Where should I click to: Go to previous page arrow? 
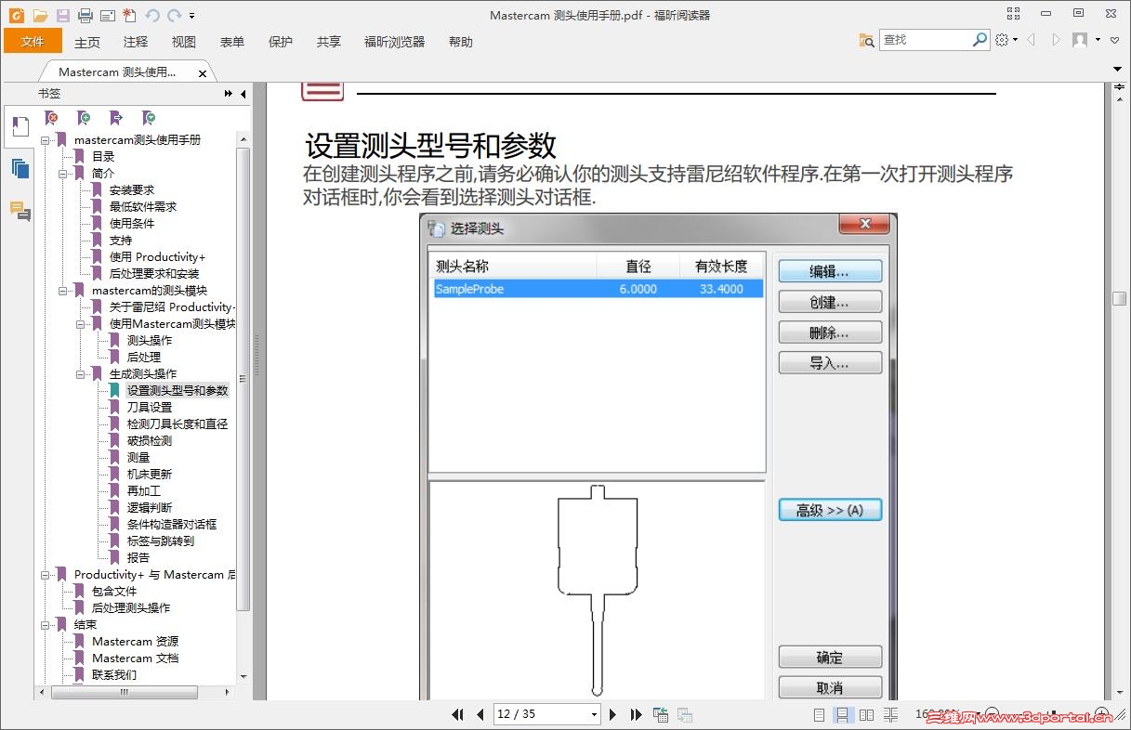480,714
